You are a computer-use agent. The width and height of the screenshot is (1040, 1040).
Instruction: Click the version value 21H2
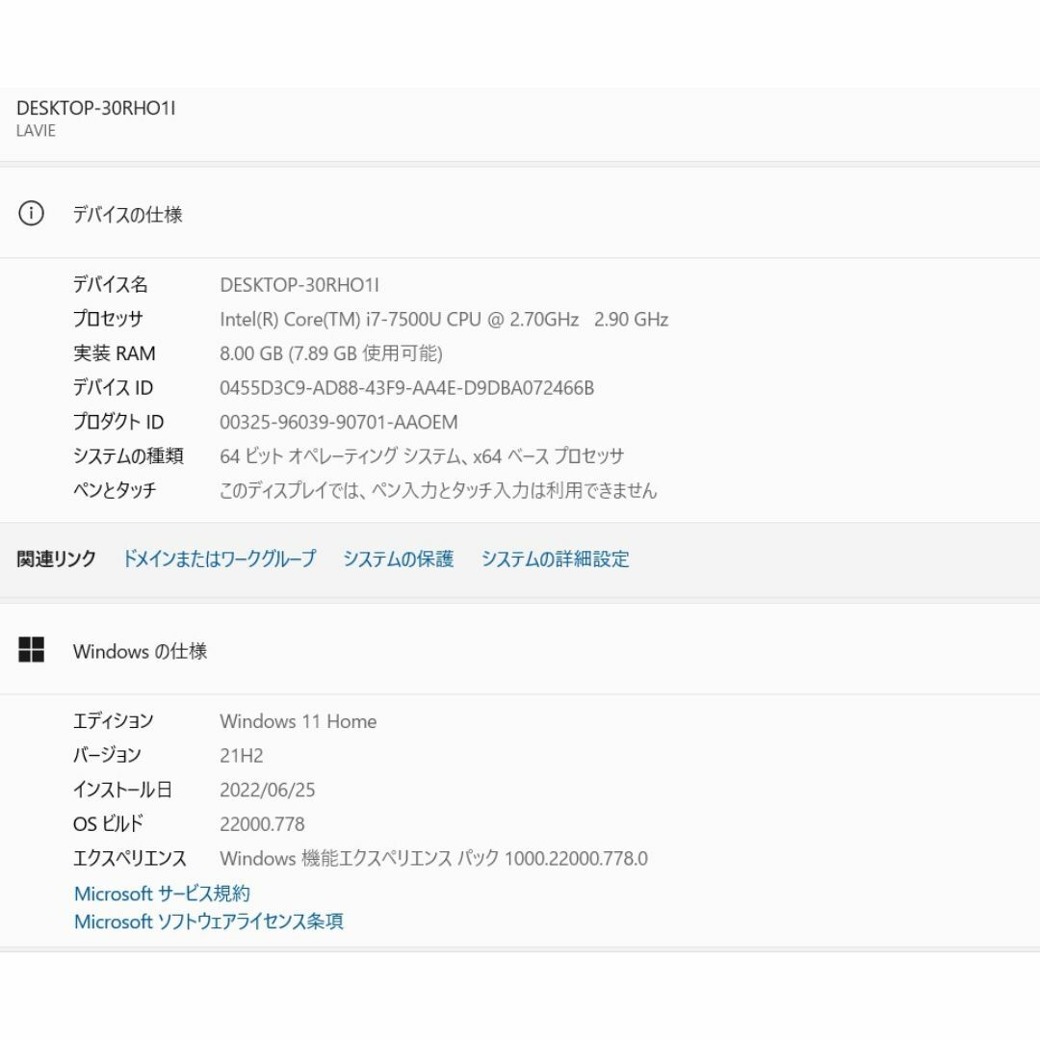tap(242, 756)
